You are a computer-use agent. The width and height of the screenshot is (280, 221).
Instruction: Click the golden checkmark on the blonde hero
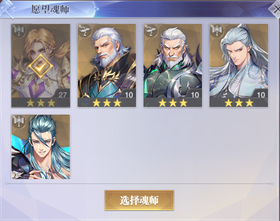[41, 66]
